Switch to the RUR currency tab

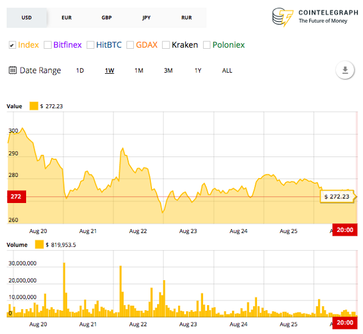click(x=186, y=18)
